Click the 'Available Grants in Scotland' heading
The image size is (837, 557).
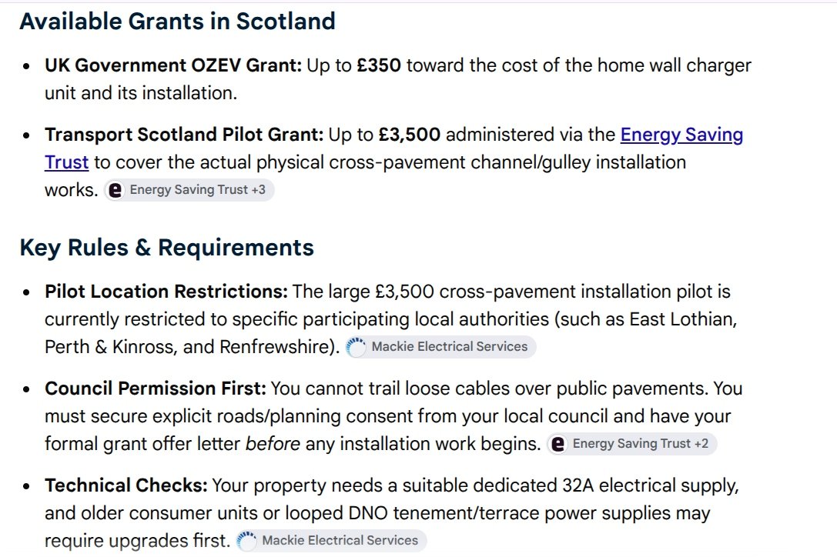(177, 22)
